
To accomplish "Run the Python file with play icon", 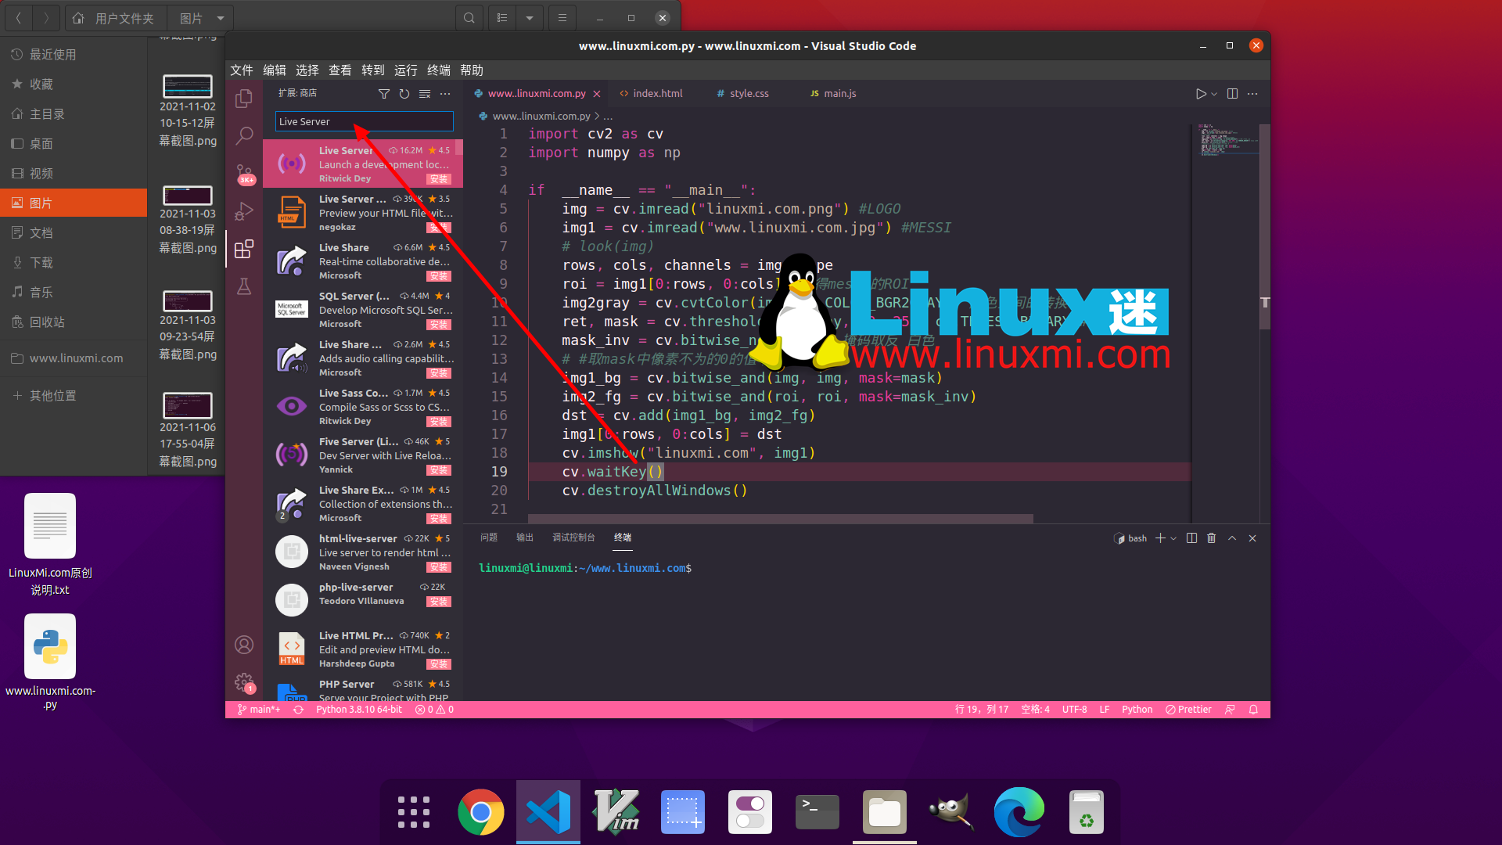I will pos(1201,94).
